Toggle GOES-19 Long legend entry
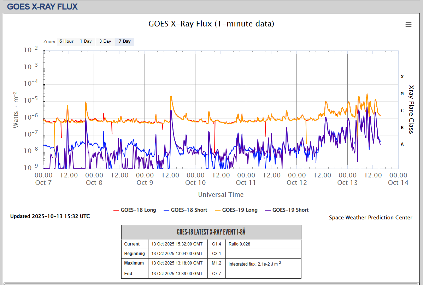 coord(236,210)
